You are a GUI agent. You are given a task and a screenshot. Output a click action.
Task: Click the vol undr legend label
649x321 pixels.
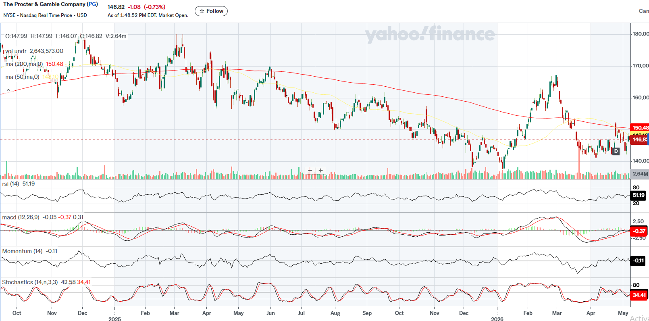pos(16,51)
